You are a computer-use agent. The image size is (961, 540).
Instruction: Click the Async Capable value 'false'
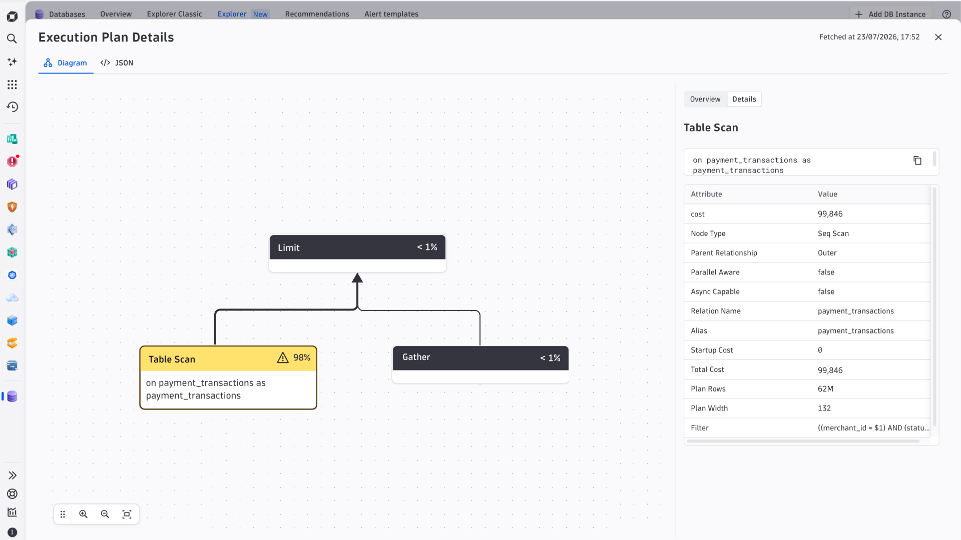click(x=826, y=292)
